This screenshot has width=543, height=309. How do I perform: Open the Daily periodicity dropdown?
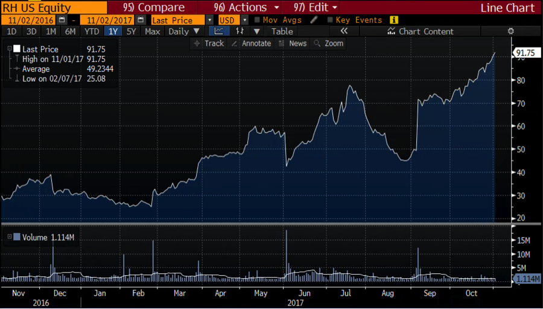click(x=183, y=31)
